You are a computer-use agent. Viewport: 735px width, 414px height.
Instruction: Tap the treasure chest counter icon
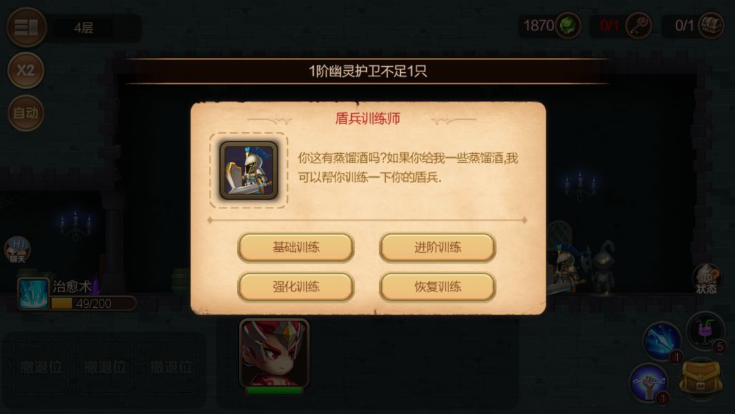pos(711,25)
